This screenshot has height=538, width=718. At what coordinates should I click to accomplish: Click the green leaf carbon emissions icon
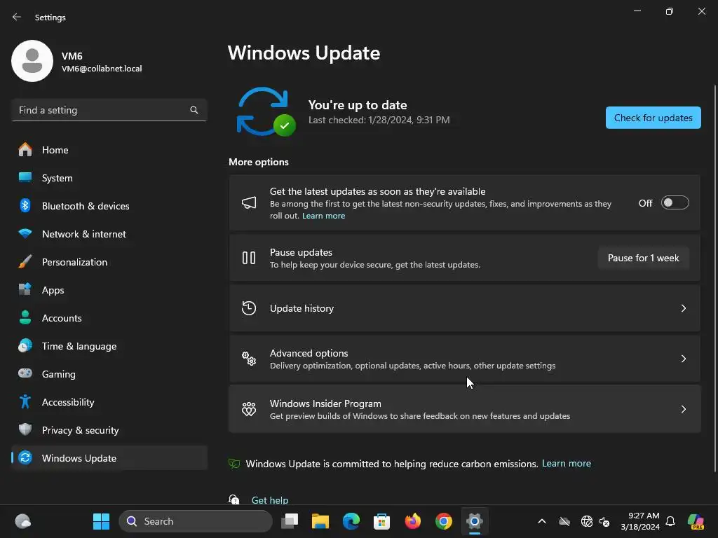tap(234, 464)
